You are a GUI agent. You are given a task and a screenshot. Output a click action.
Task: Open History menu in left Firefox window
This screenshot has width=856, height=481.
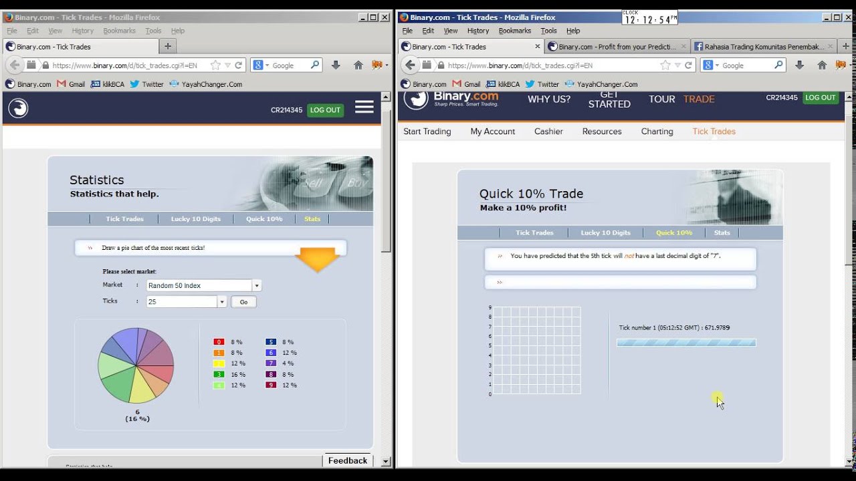[x=82, y=31]
